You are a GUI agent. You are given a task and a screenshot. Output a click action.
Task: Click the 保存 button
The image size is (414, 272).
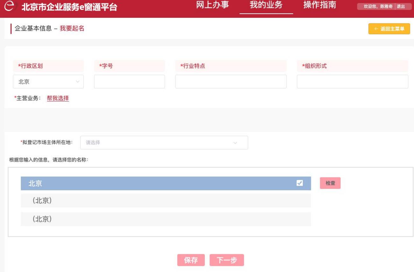click(191, 260)
